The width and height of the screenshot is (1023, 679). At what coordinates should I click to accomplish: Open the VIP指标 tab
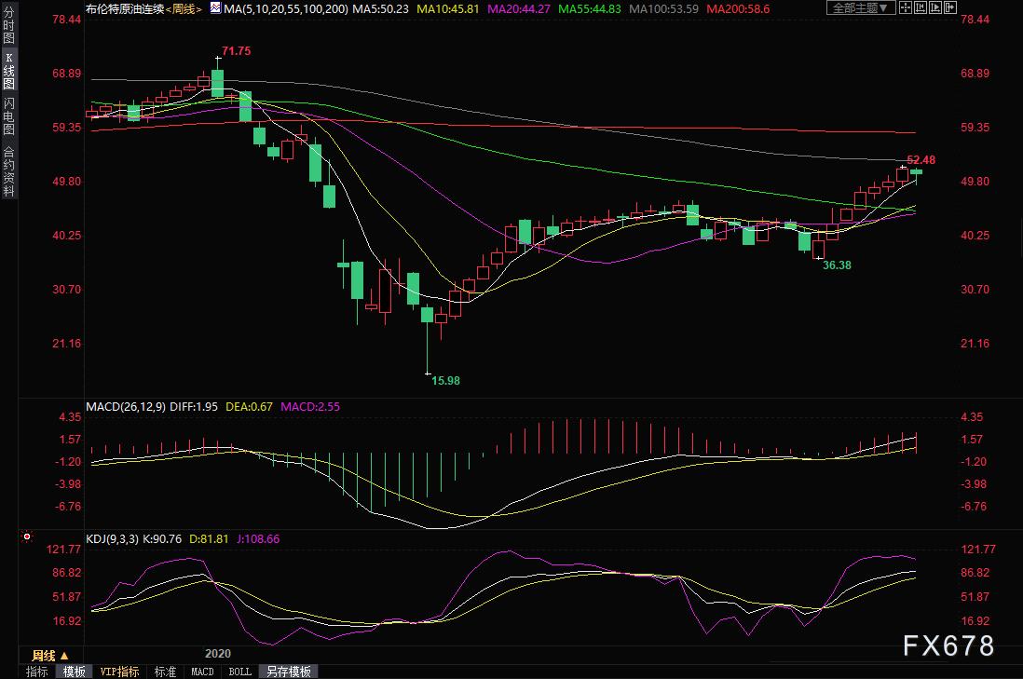click(x=119, y=672)
